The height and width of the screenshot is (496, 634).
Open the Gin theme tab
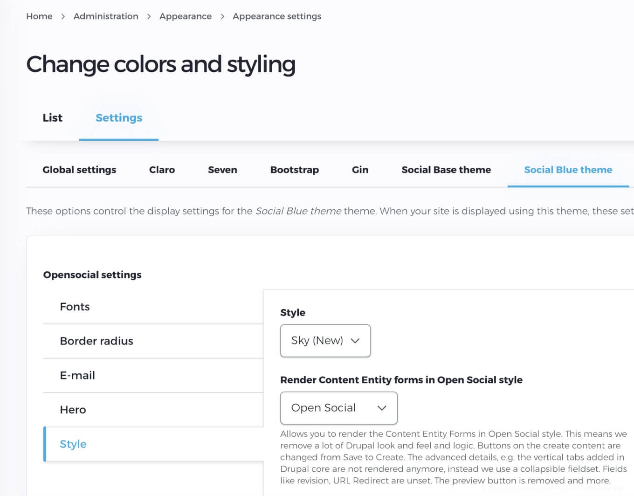pos(360,170)
